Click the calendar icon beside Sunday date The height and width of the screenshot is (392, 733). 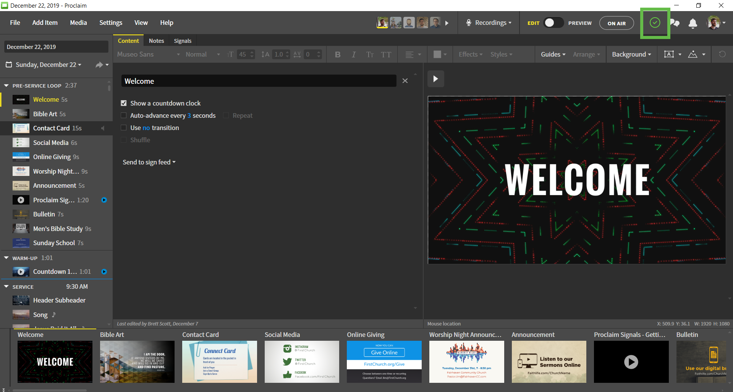point(9,65)
